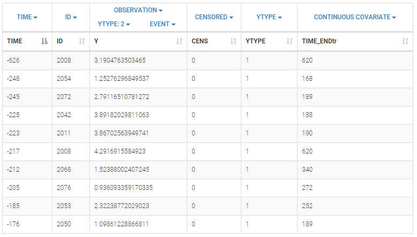Sort table by TIME_ENDtr sort icon
417x237 pixels.
tap(405, 41)
